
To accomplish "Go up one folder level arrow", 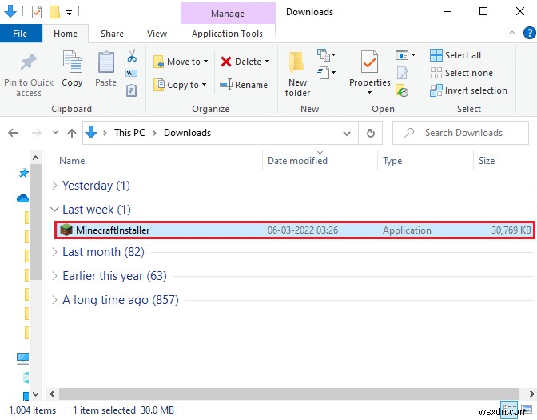I will click(72, 133).
